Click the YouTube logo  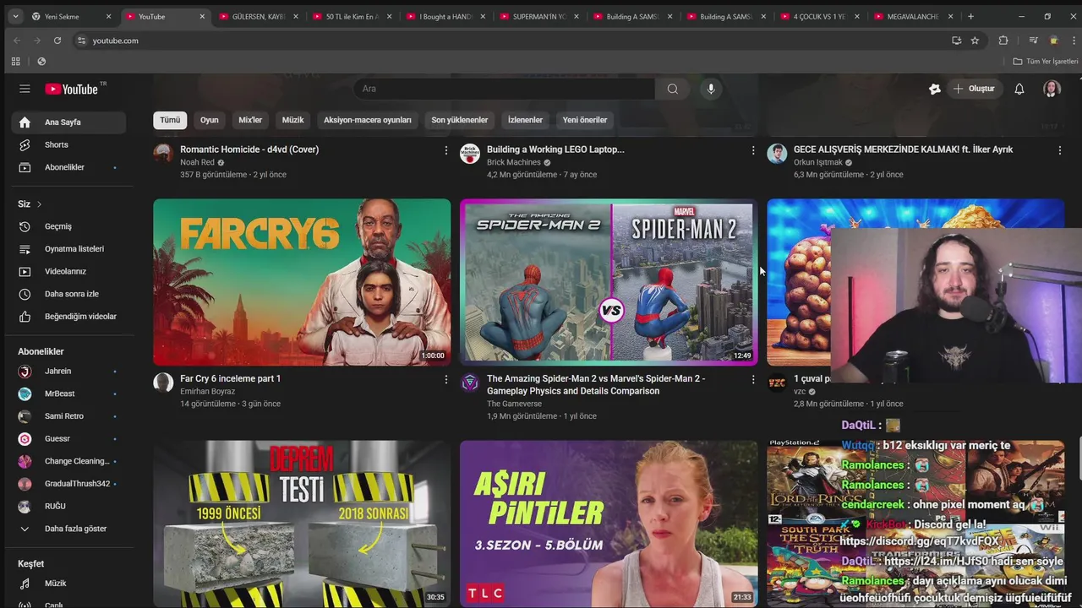(72, 89)
